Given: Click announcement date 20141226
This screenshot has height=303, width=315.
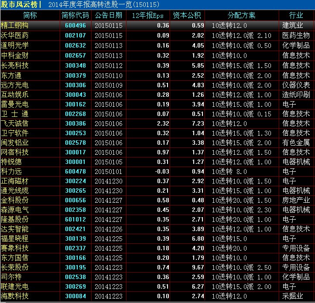Looking at the screenshot, I should 109,229.
